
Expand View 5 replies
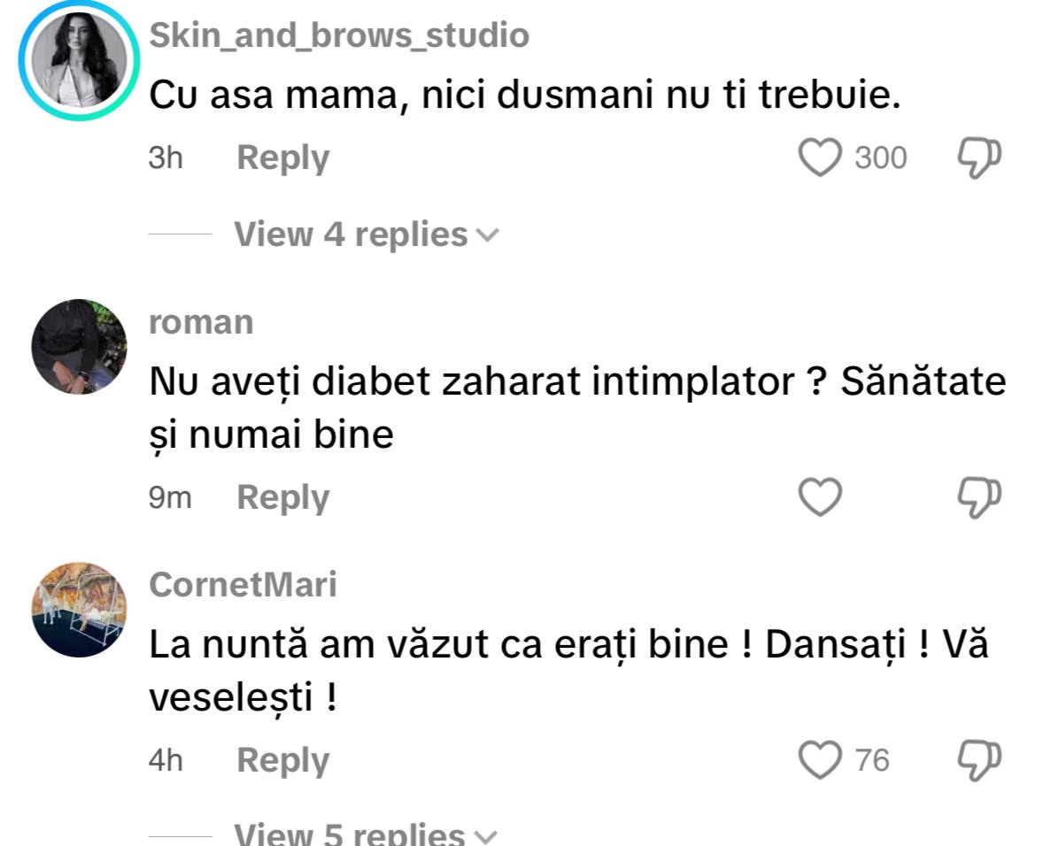(x=350, y=834)
